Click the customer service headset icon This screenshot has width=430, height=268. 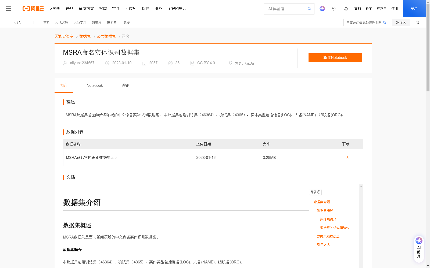pyautogui.click(x=346, y=9)
